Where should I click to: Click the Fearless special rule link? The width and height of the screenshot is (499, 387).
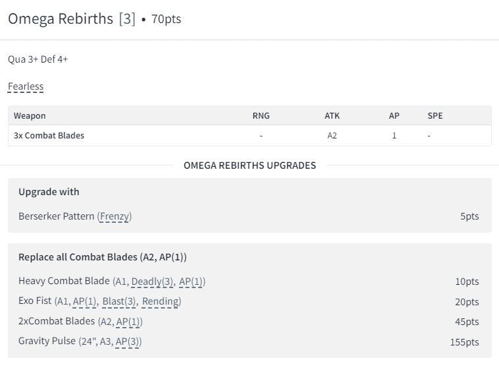(x=26, y=86)
